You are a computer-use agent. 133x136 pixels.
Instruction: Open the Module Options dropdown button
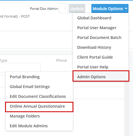point(110,8)
